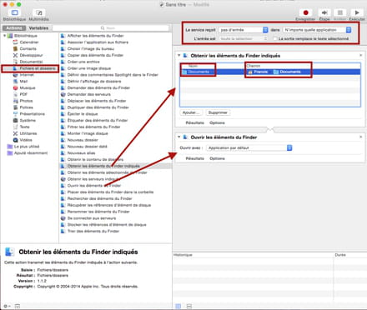Click the gear menu icon at bottom left
This screenshot has width=367, height=310.
pyautogui.click(x=7, y=306)
